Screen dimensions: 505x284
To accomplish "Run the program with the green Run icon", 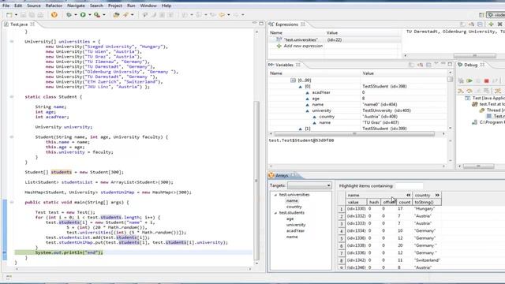I will [83, 15].
